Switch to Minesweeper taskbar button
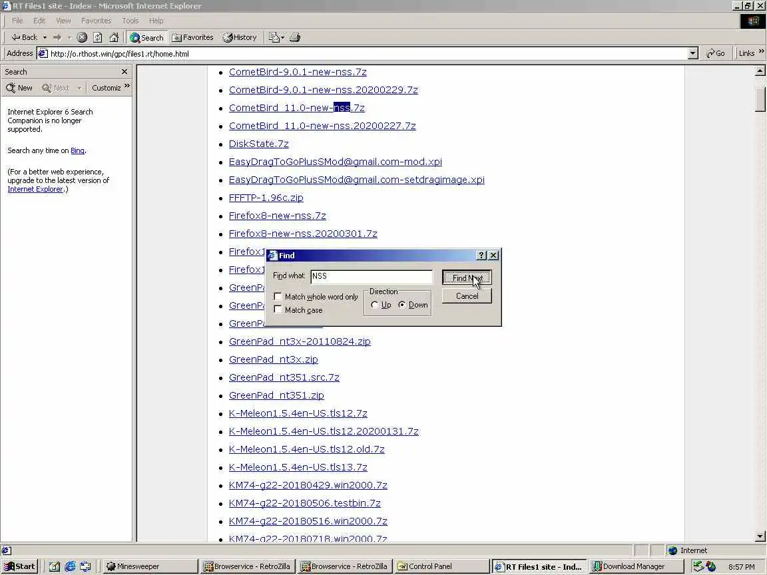Viewport: 767px width, 575px height. pyautogui.click(x=150, y=566)
